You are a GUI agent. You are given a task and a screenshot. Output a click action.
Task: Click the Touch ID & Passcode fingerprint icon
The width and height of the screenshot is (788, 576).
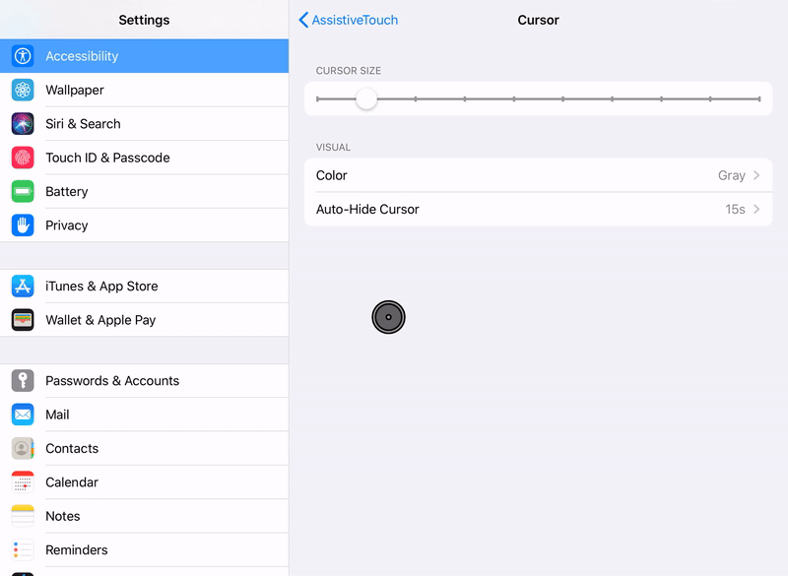[x=21, y=158]
